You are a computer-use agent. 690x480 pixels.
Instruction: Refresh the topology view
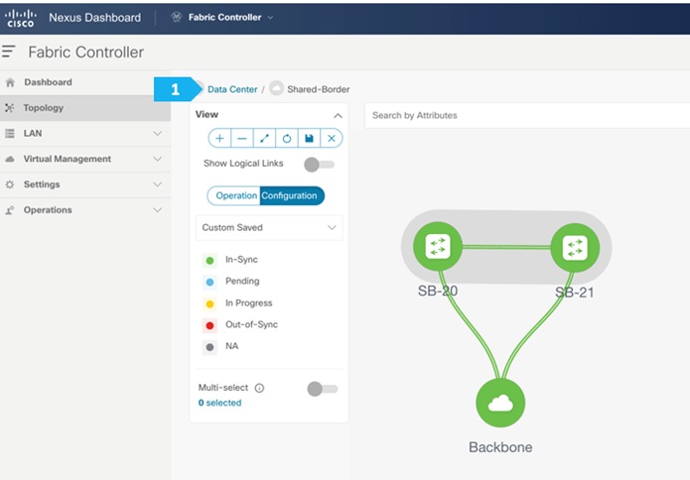coord(287,139)
